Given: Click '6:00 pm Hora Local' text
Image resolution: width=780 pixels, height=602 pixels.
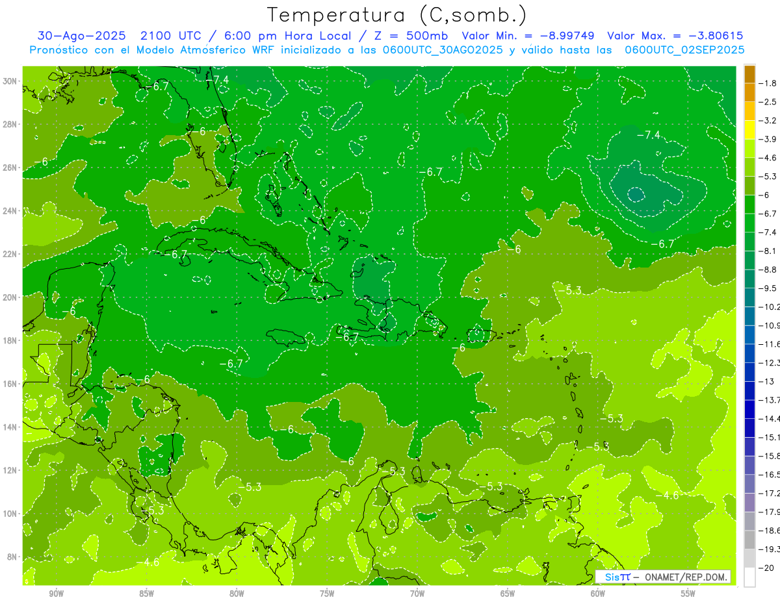Looking at the screenshot, I should 288,36.
